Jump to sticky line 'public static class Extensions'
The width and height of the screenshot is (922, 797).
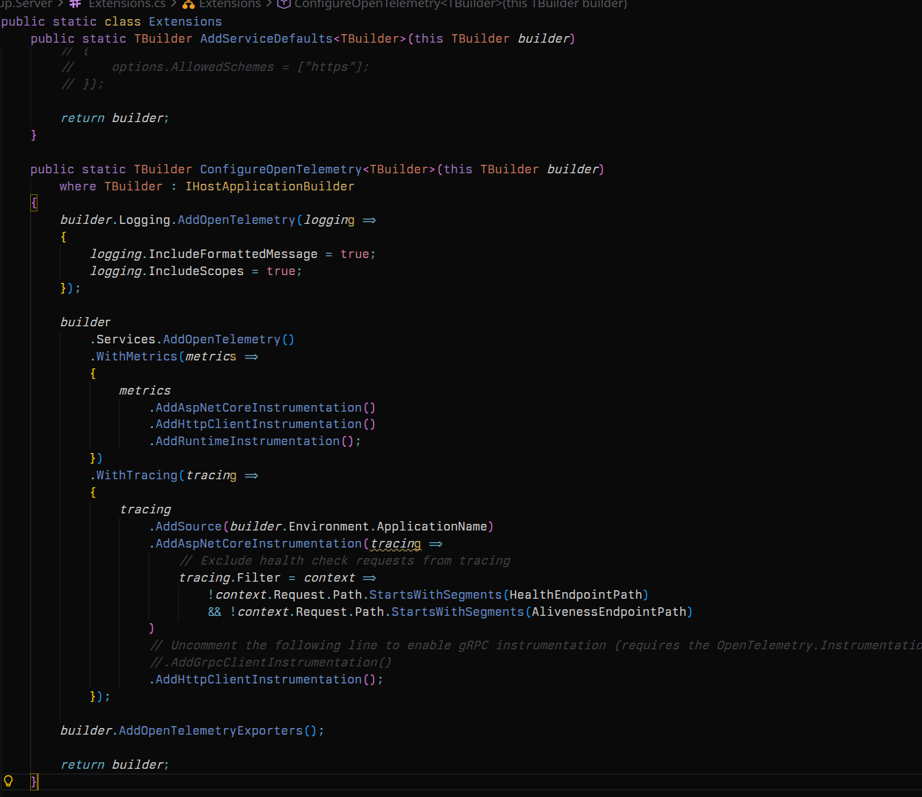[112, 22]
